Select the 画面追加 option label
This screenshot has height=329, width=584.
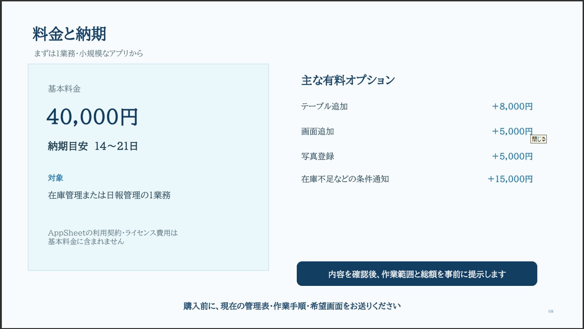(x=317, y=131)
